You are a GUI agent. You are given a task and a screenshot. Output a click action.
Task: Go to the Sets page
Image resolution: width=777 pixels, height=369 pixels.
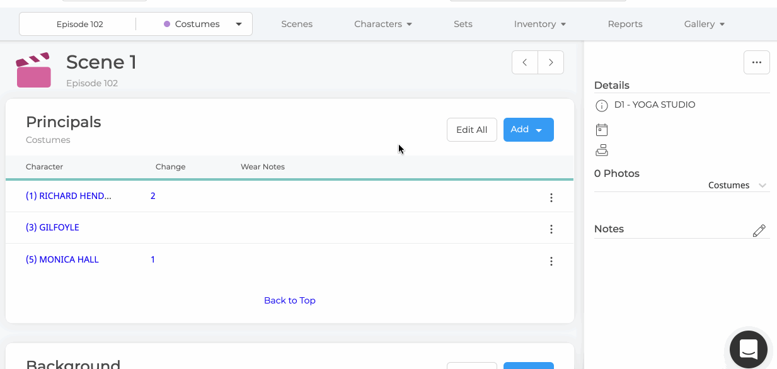(463, 24)
